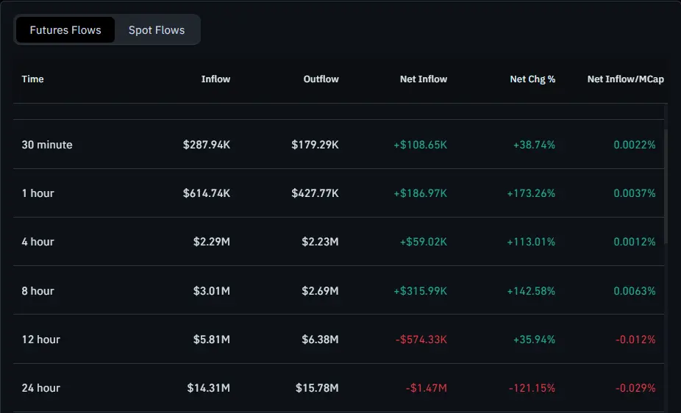Viewport: 681px width, 413px height.
Task: Click the Net Chg % header
Action: [532, 79]
